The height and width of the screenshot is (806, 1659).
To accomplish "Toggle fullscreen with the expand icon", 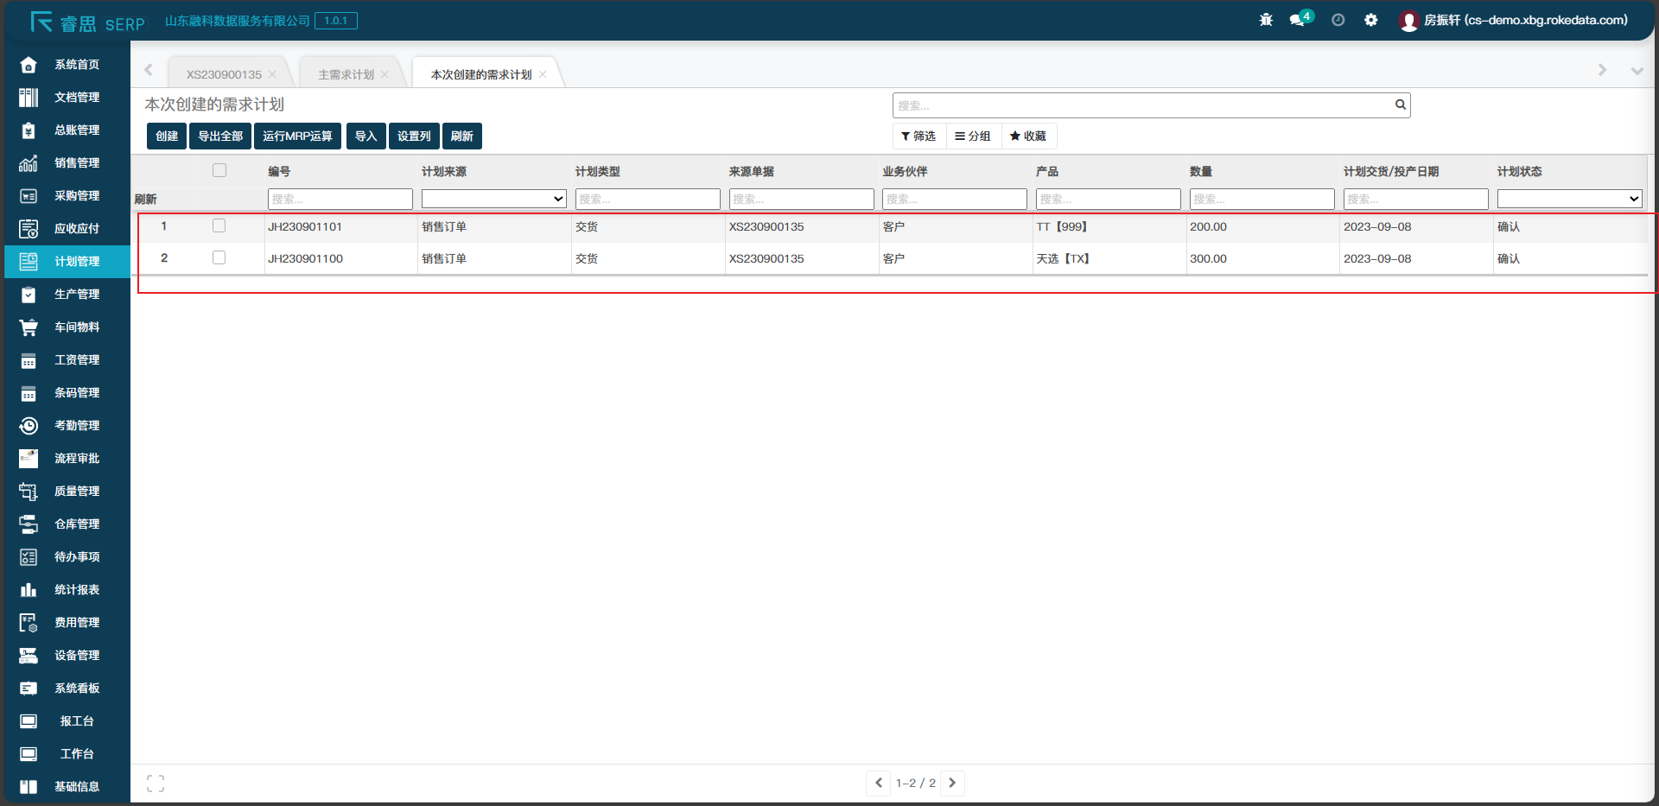I will click(x=156, y=783).
